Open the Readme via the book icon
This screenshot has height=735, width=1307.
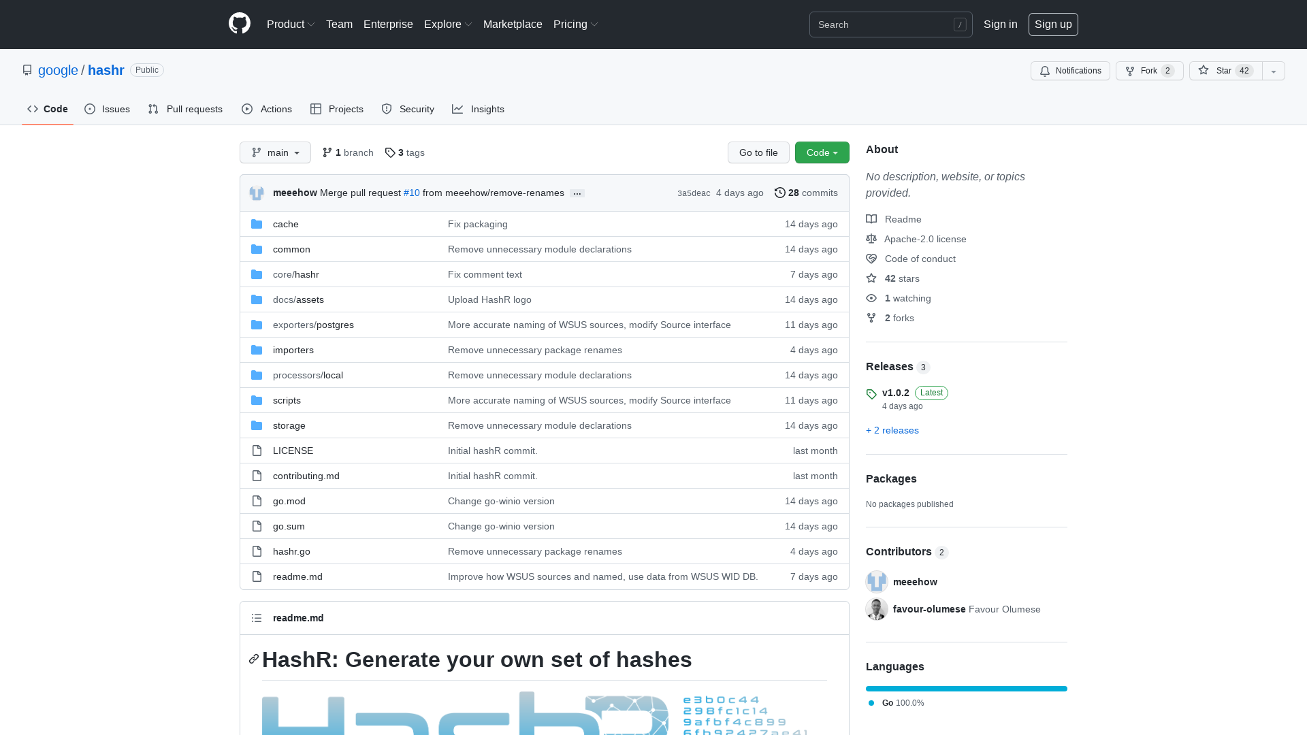(x=871, y=219)
